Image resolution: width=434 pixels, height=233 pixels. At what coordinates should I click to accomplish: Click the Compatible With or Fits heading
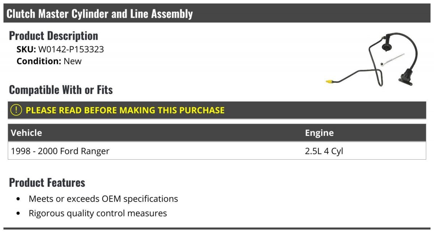pyautogui.click(x=61, y=90)
